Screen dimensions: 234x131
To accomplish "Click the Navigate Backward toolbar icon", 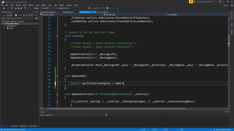I will [x=4, y=8].
